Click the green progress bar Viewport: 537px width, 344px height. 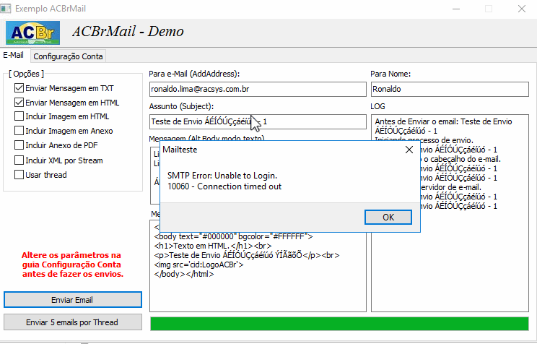pyautogui.click(x=339, y=324)
